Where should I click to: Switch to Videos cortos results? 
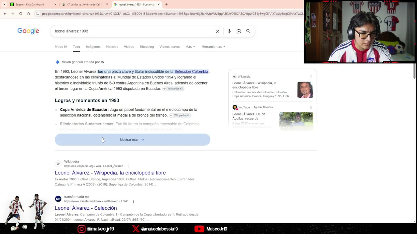[169, 47]
